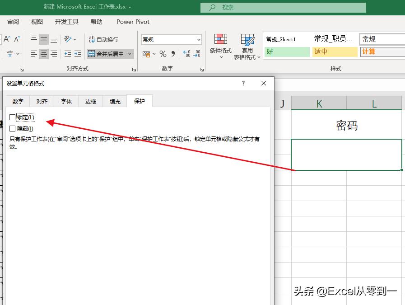Click the 合并后居中 merge and center icon
The width and height of the screenshot is (405, 305).
91,53
